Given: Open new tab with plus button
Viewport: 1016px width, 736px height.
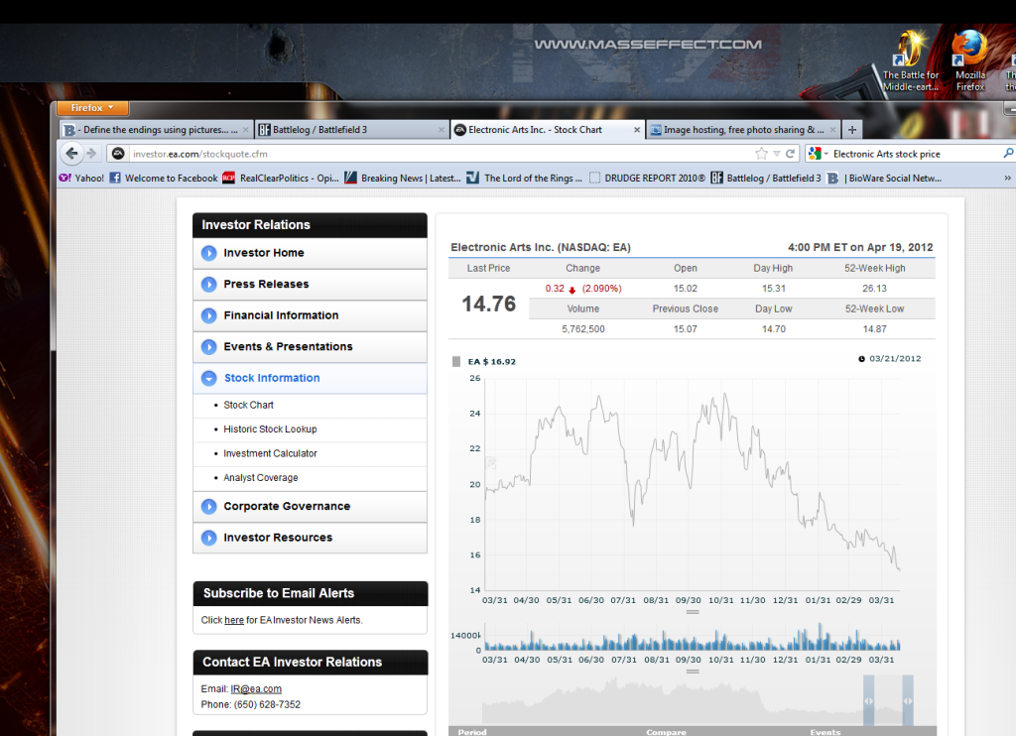Looking at the screenshot, I should (x=852, y=130).
